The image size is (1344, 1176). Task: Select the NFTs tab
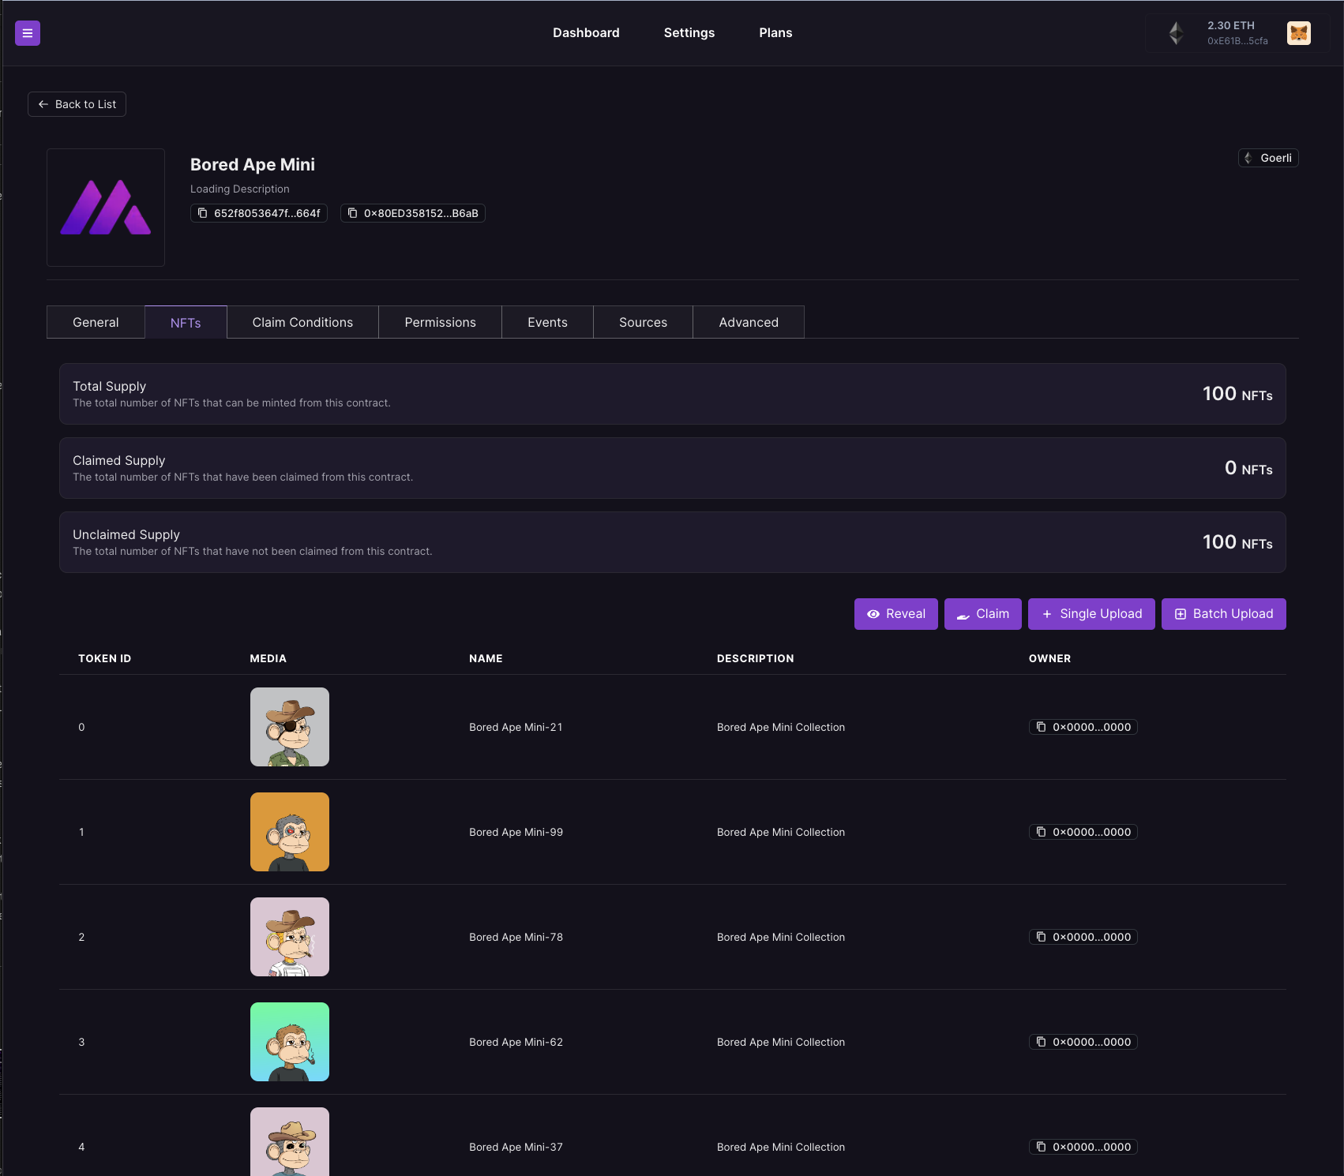(186, 322)
